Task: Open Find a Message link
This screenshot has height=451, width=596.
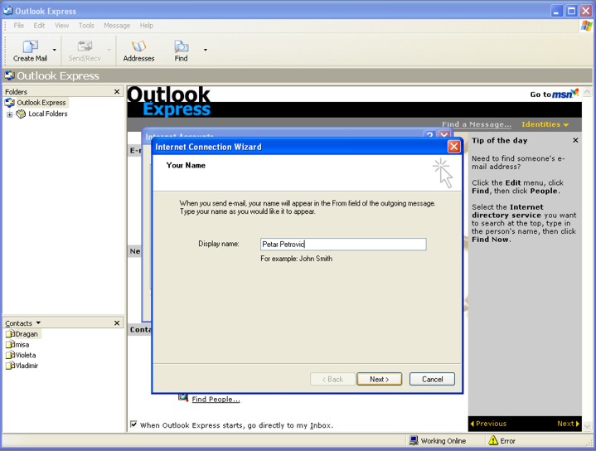Action: coord(477,124)
